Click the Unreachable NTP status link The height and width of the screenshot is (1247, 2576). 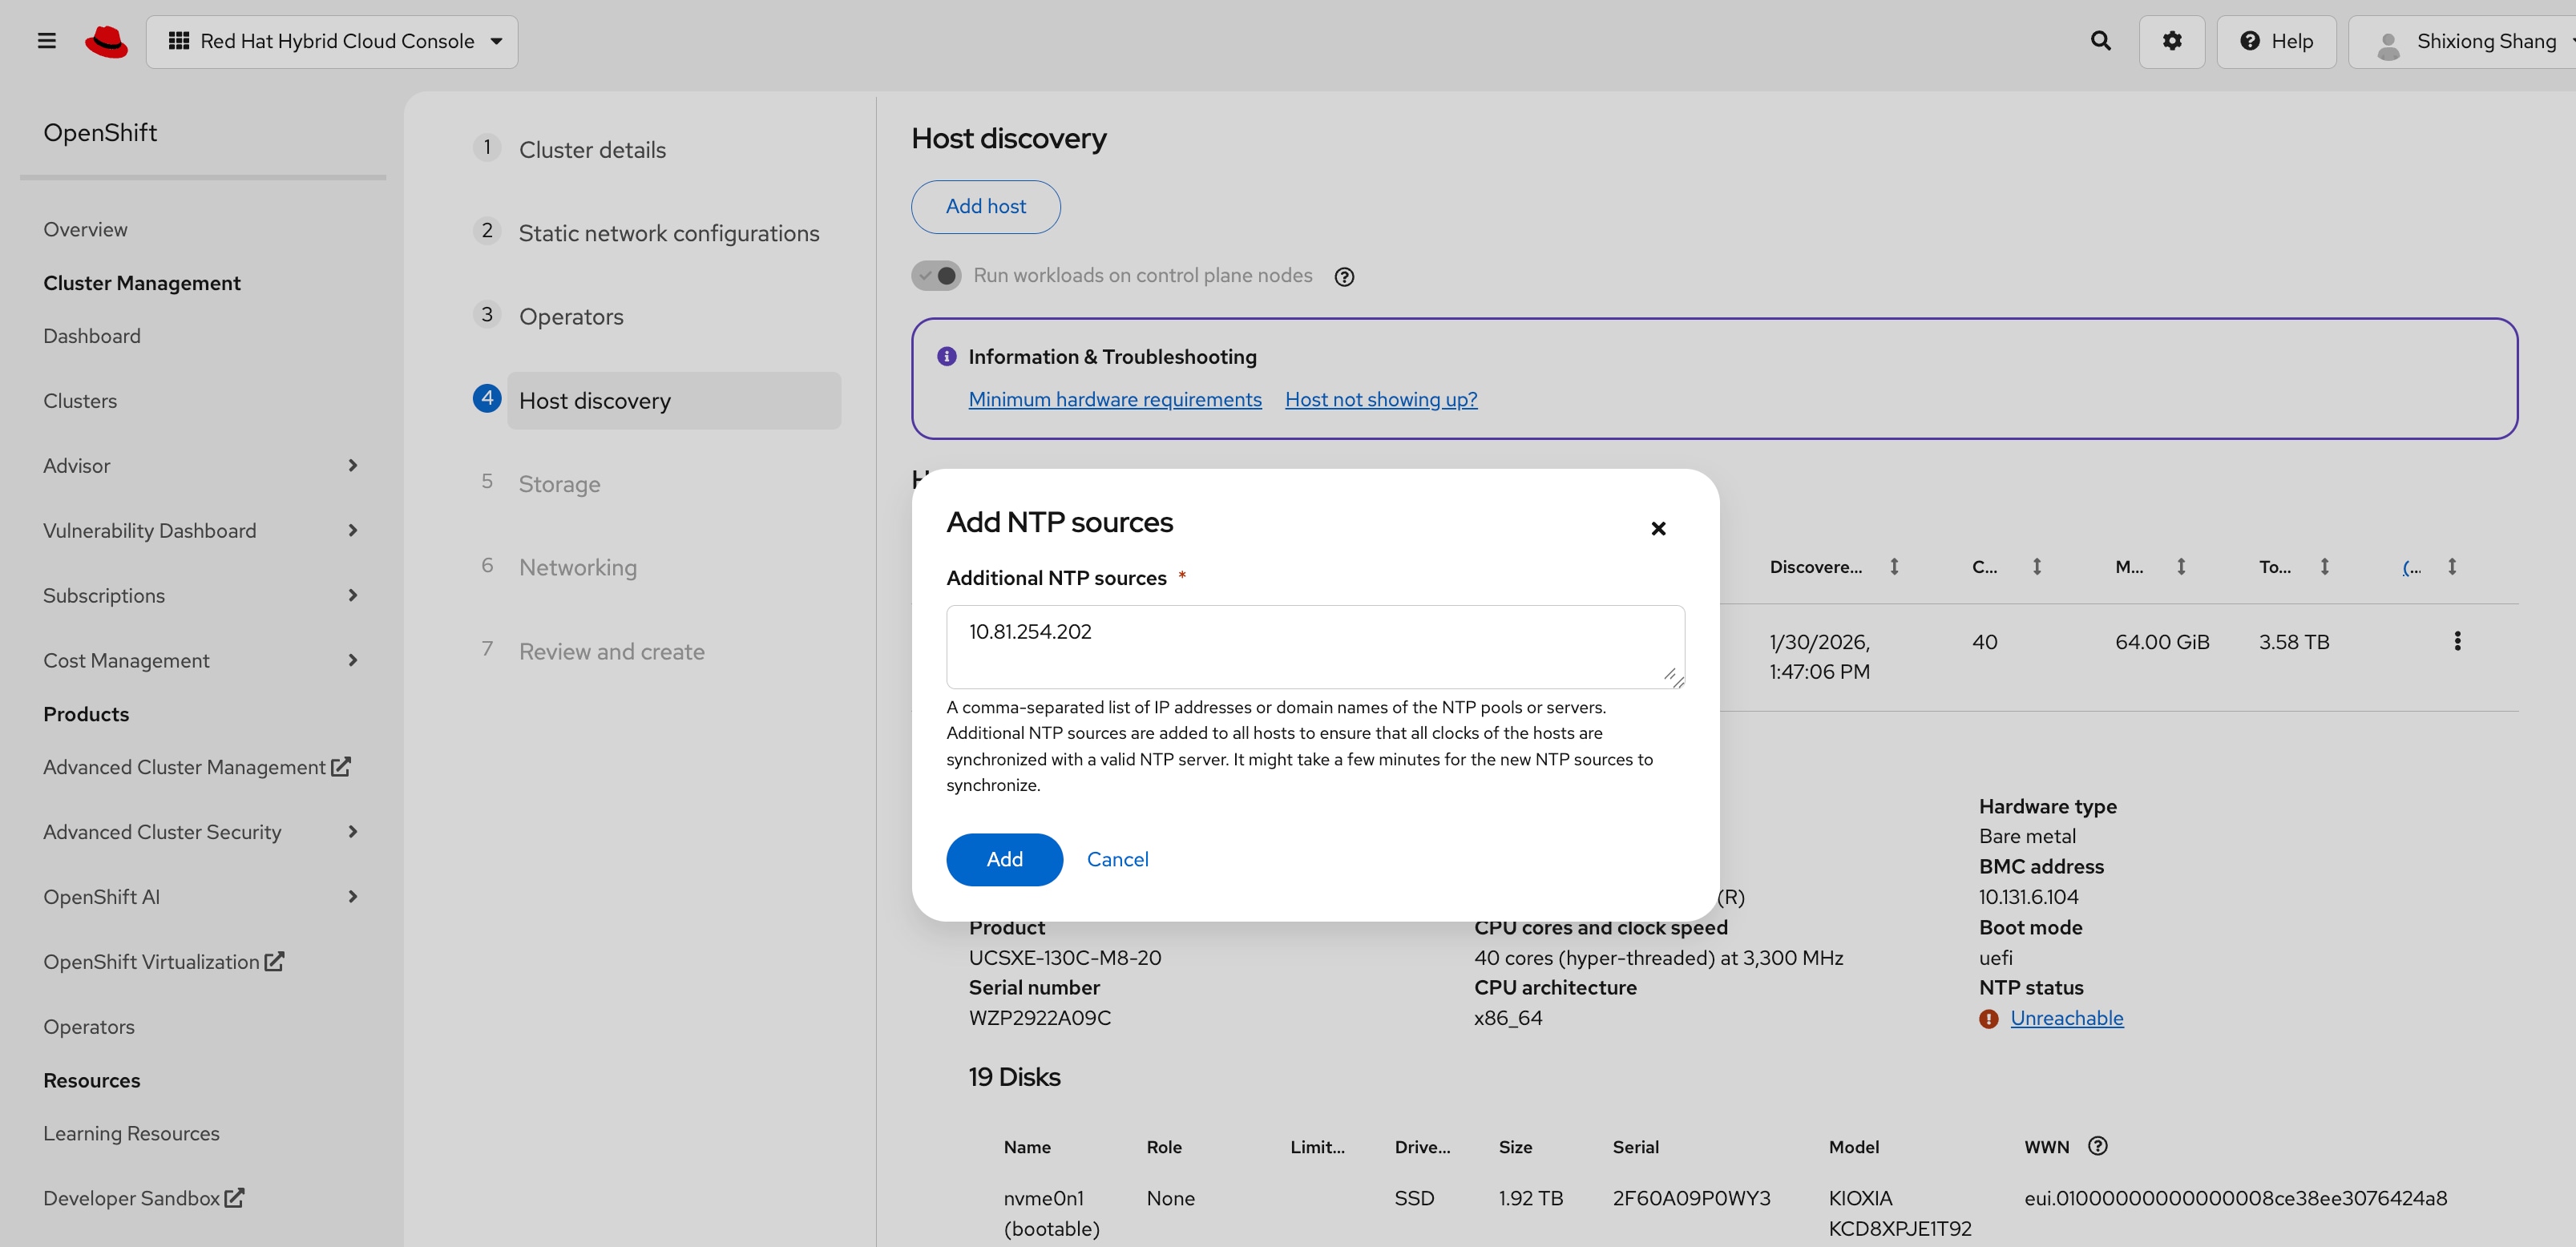click(x=2066, y=1018)
